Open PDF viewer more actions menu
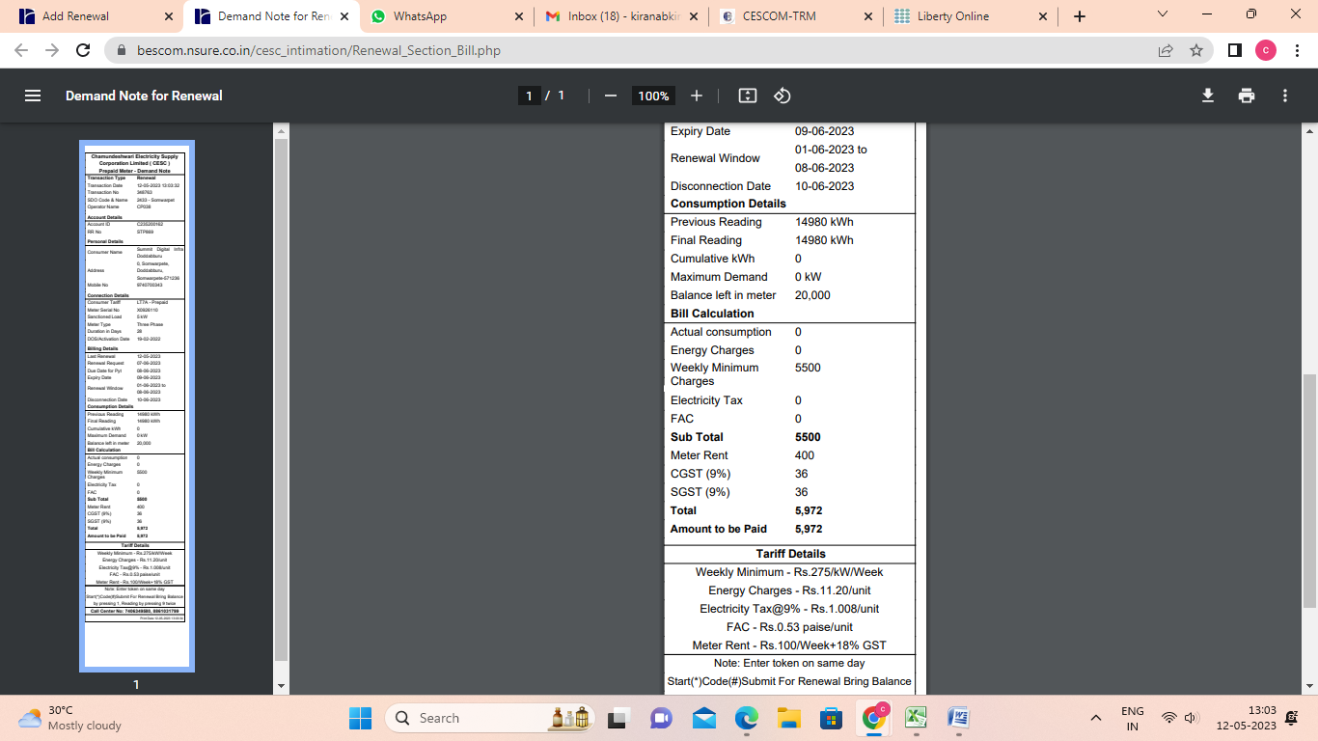Screen dimensions: 1318x741 (1285, 96)
